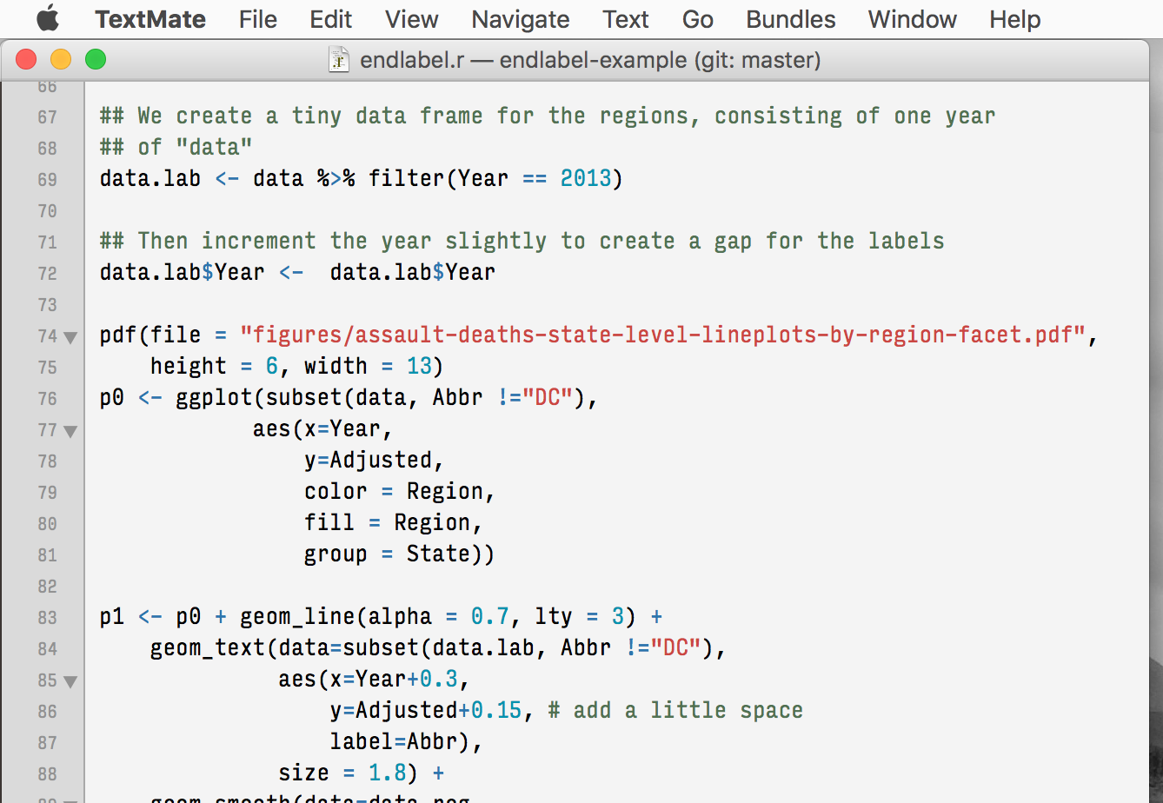The height and width of the screenshot is (803, 1163).
Task: Open the Apple menu
Action: coord(47,19)
